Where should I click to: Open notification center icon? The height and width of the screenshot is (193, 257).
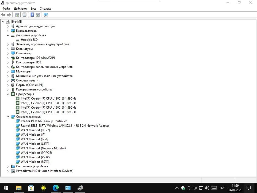tap(249, 188)
